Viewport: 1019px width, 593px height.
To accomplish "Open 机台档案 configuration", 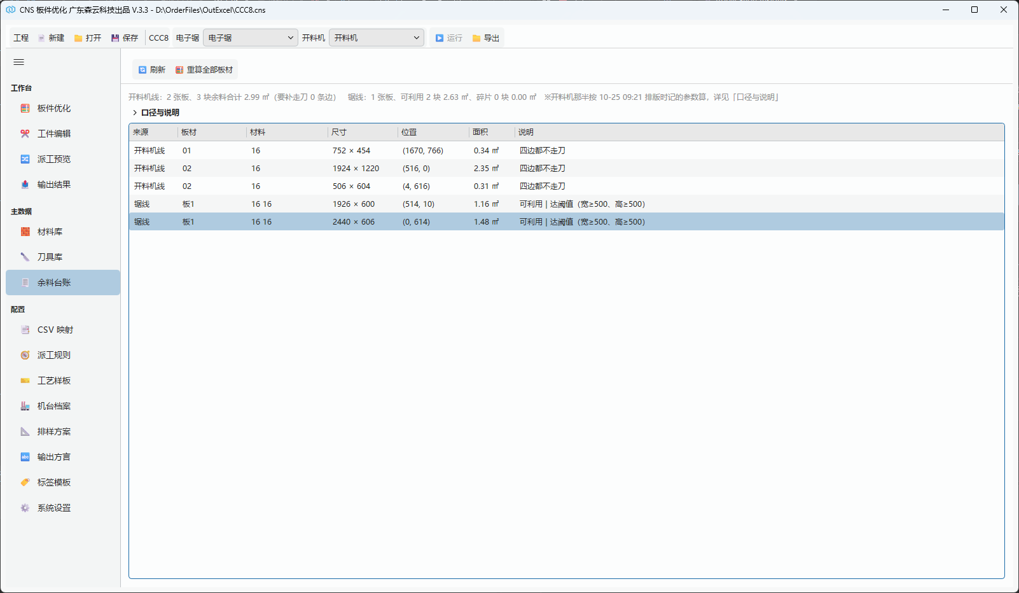I will point(63,406).
